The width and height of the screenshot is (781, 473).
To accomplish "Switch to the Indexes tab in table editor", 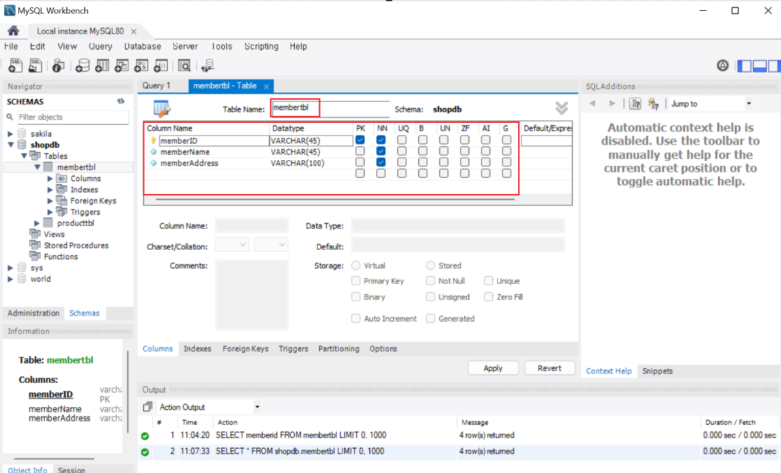I will click(x=197, y=349).
